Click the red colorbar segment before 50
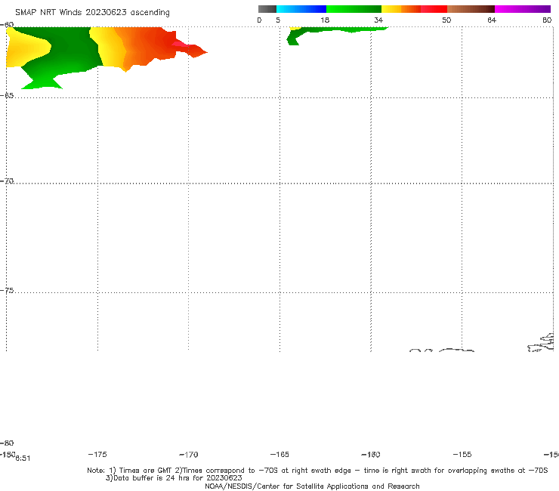Image resolution: width=559 pixels, height=491 pixels. [434, 9]
